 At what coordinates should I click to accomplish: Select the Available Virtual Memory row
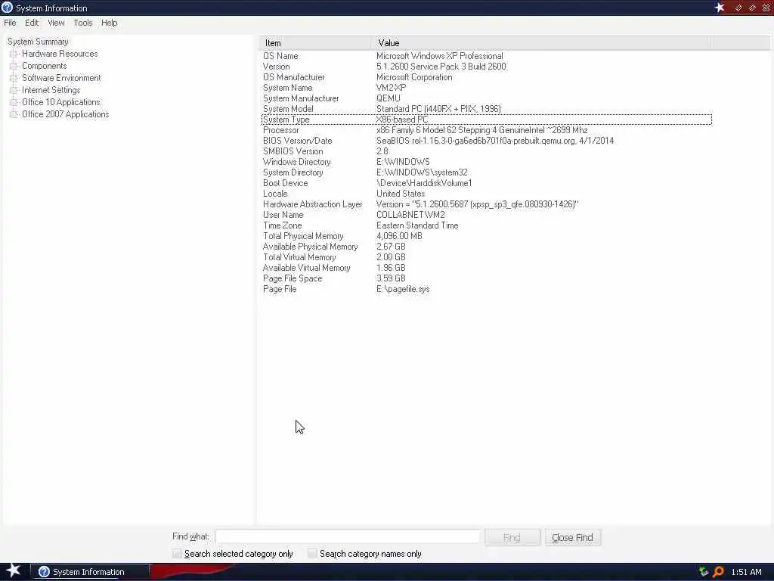(486, 268)
